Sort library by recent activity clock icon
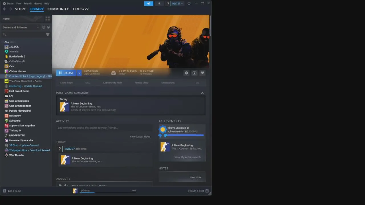The height and width of the screenshot is (205, 365). pyautogui.click(x=44, y=27)
